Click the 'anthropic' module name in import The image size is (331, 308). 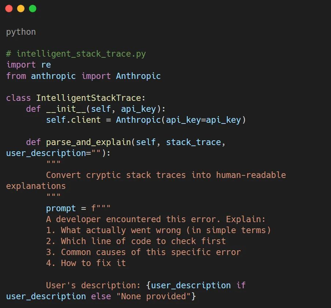[53, 76]
